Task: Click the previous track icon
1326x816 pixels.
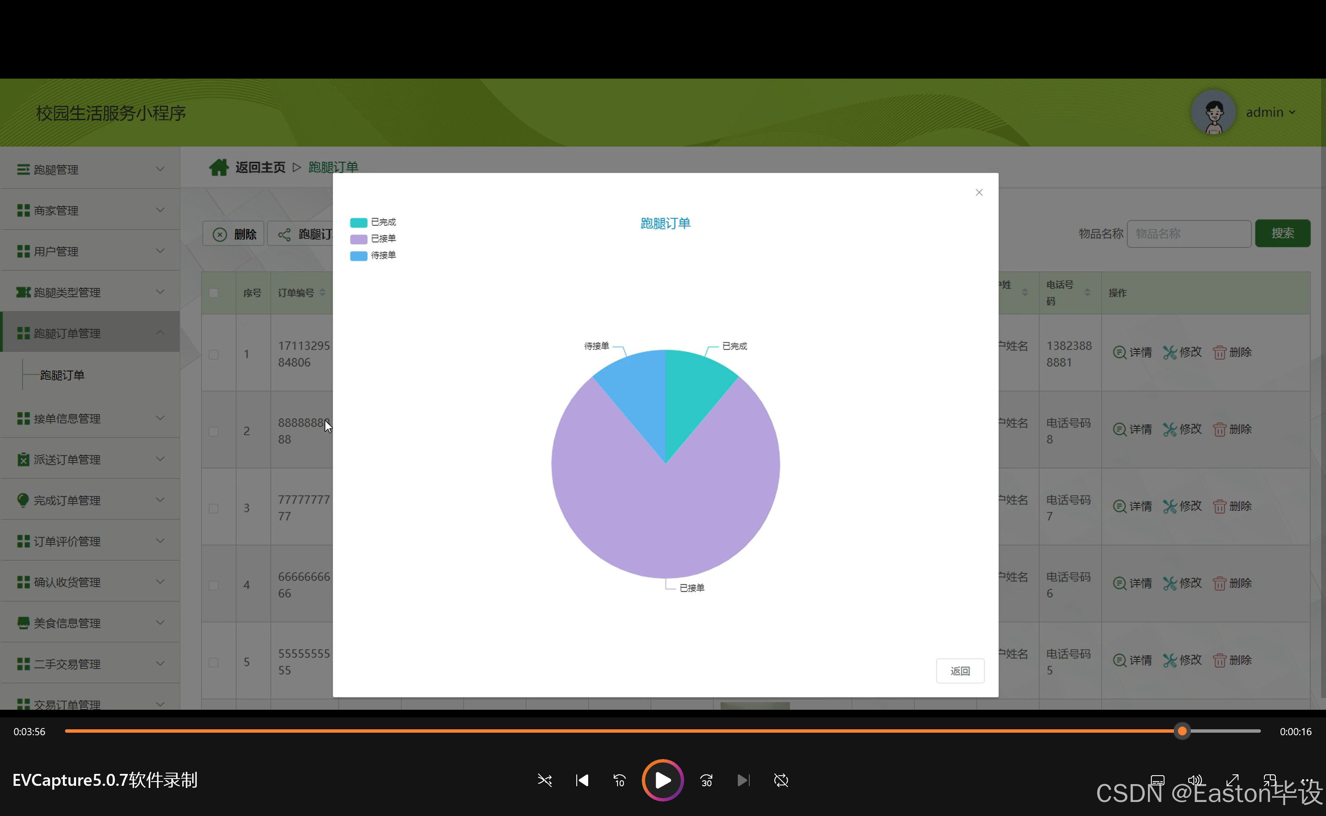Action: click(582, 780)
